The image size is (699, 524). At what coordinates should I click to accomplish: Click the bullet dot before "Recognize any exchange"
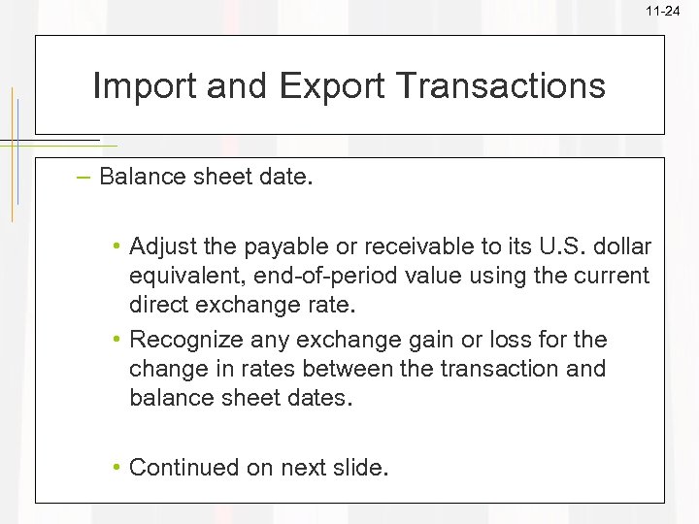point(116,341)
